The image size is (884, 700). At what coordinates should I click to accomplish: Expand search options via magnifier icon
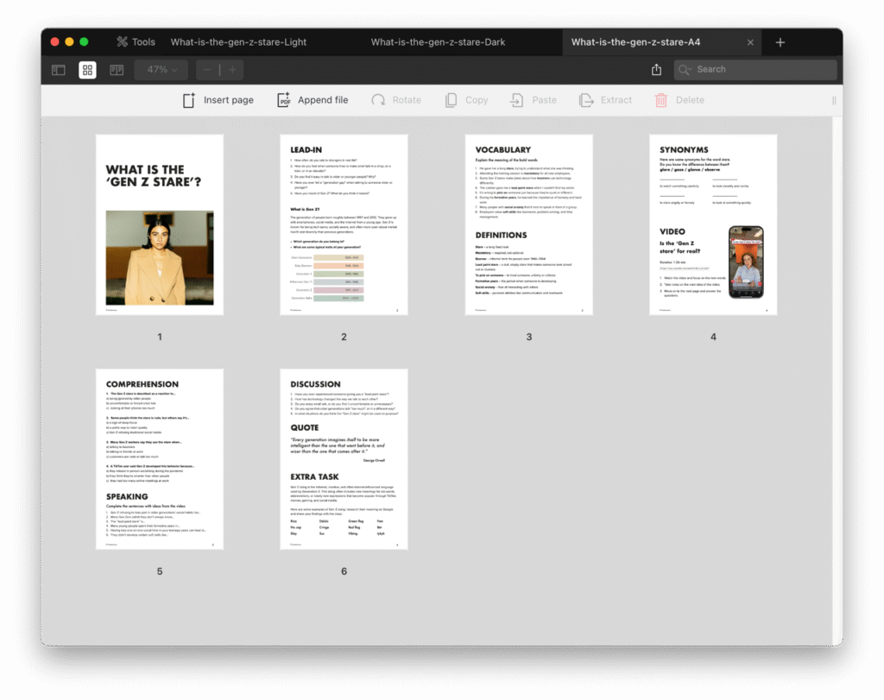click(685, 70)
